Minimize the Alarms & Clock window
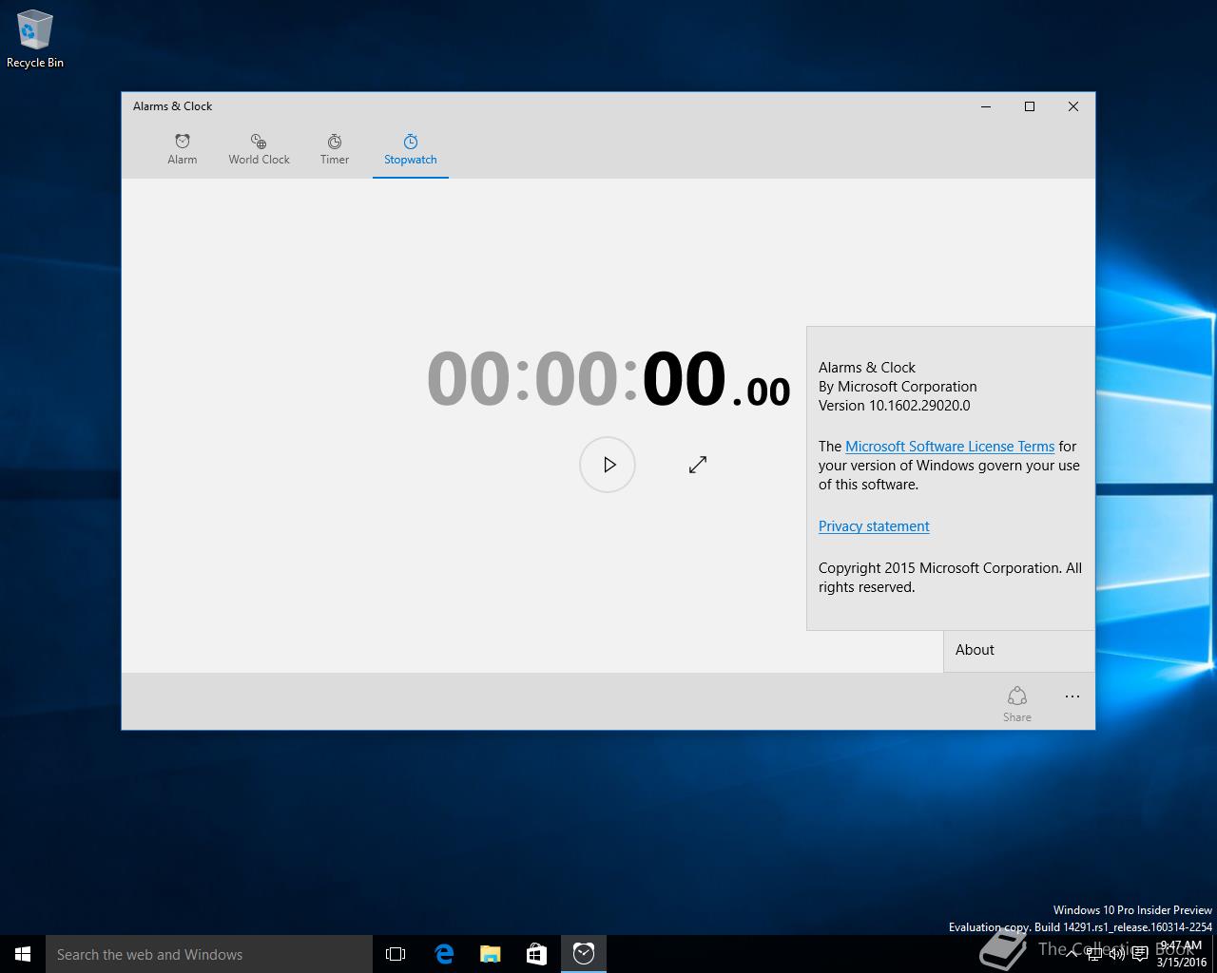 click(986, 106)
